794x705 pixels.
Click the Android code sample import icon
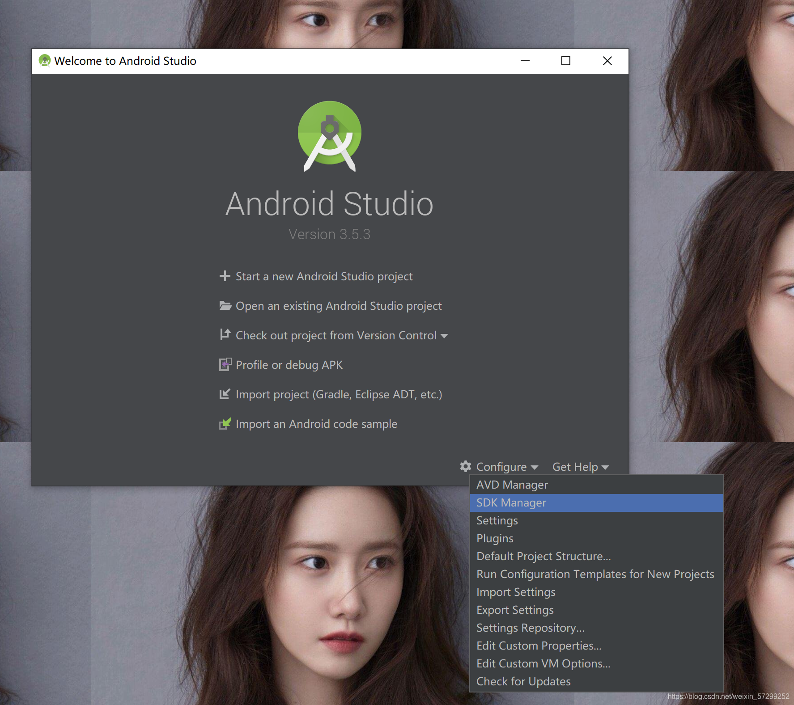[225, 423]
